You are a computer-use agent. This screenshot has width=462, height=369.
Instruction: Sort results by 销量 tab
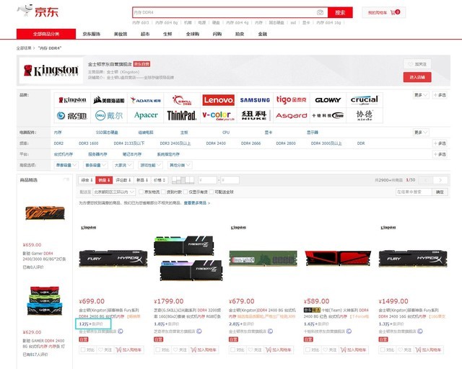click(x=103, y=180)
